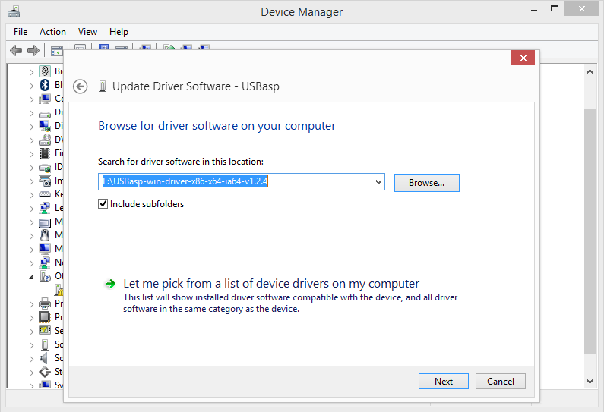Click the Bluetooth device category icon
Image resolution: width=604 pixels, height=412 pixels.
45,85
